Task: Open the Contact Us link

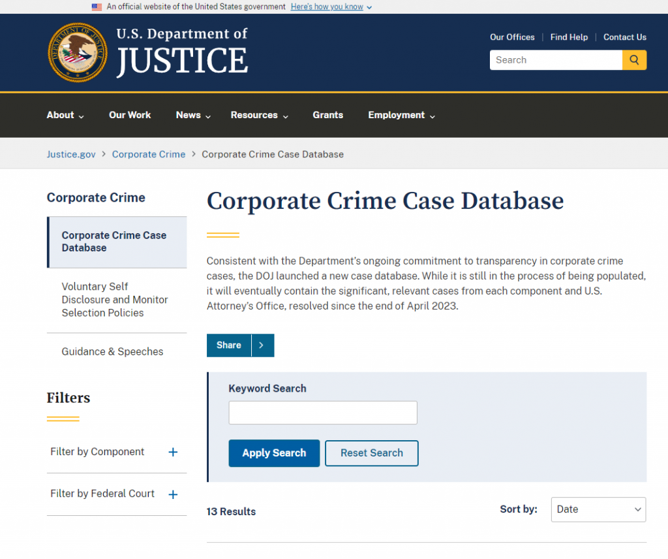Action: pyautogui.click(x=625, y=37)
